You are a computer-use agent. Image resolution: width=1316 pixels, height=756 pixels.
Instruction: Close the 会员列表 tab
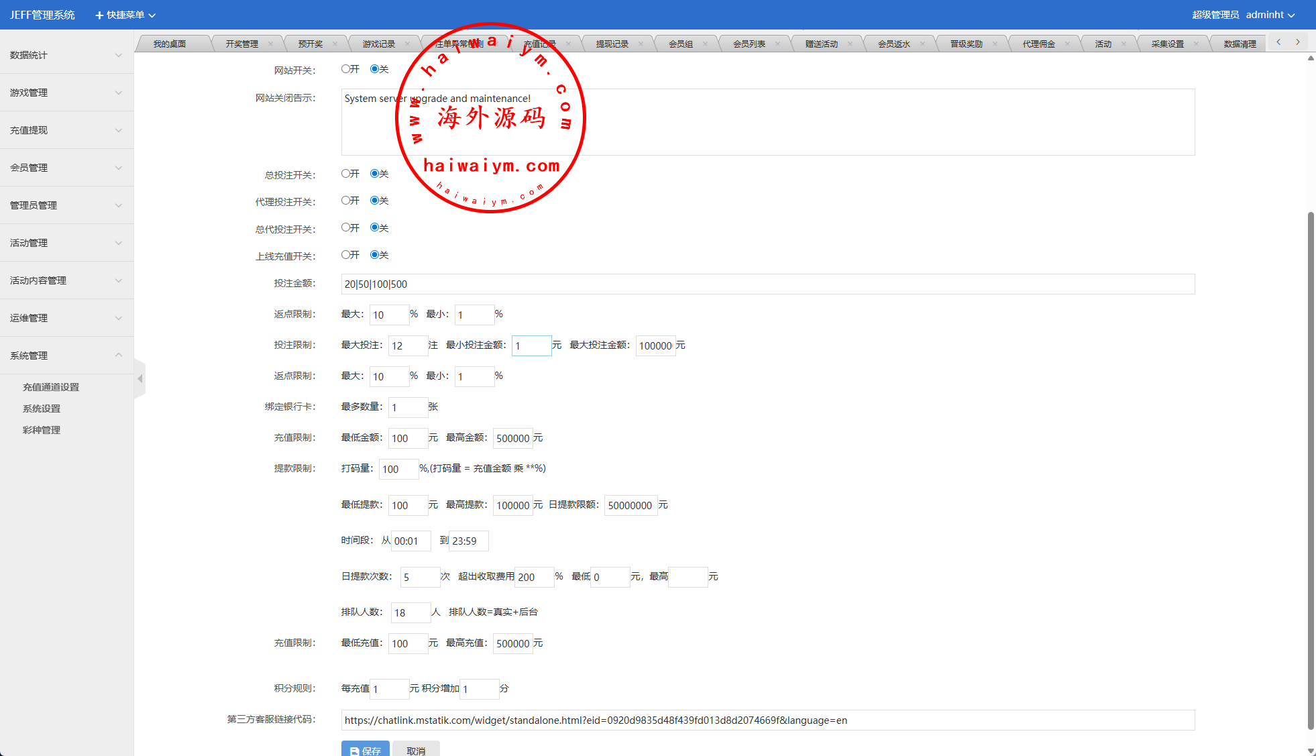click(777, 44)
